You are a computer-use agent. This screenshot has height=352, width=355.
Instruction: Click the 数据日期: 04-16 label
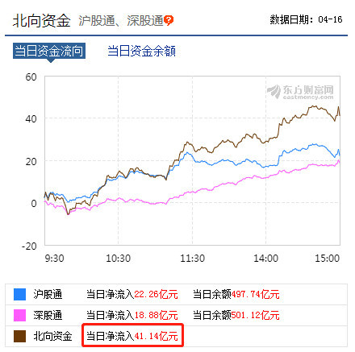306,19
